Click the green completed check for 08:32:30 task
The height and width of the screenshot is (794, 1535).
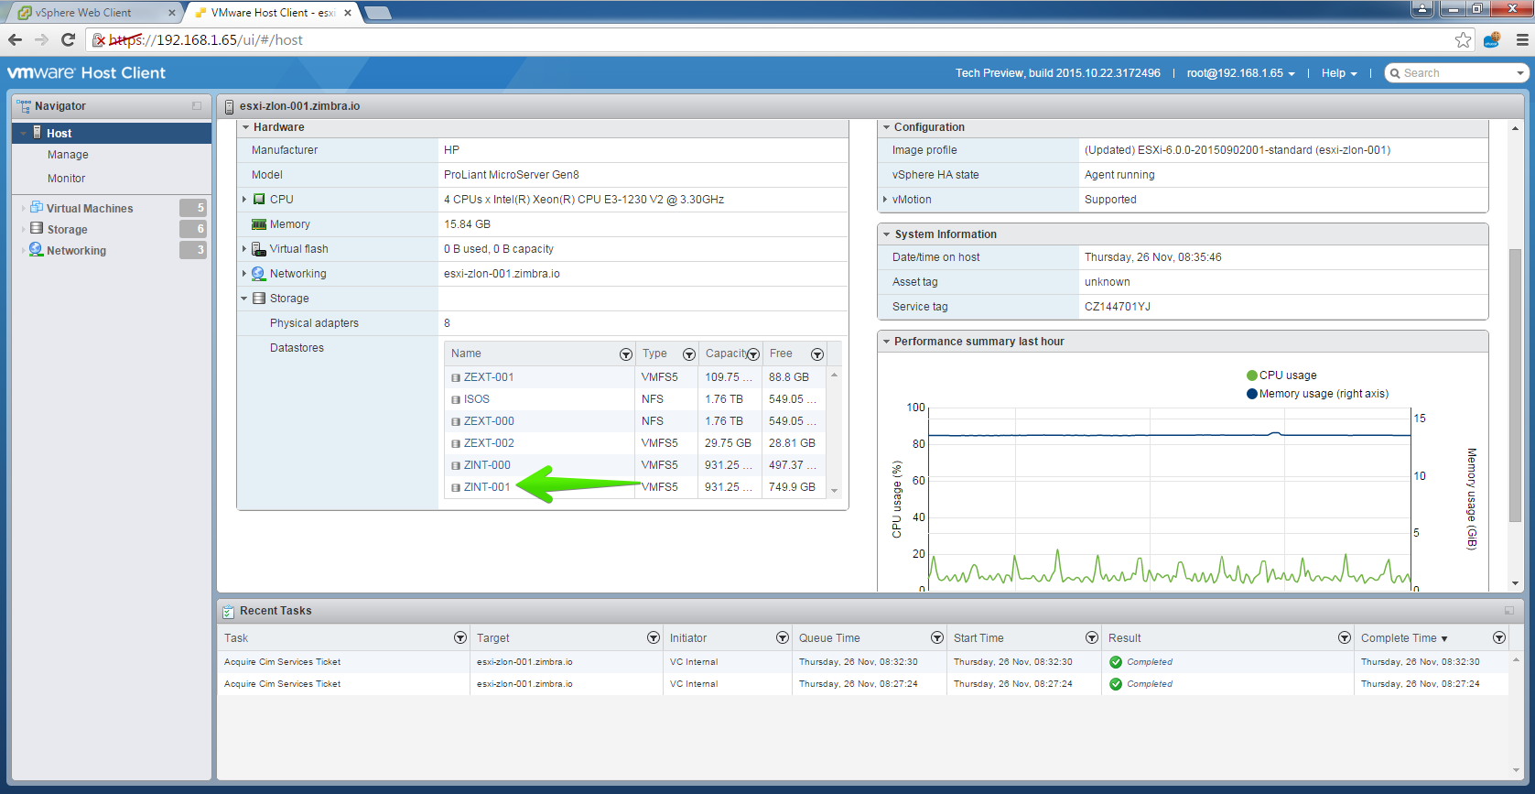(1116, 662)
